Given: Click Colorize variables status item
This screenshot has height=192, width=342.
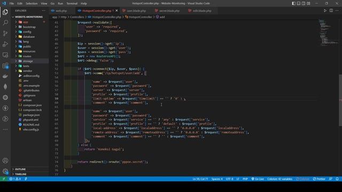Looking at the screenshot, I should tap(279, 179).
